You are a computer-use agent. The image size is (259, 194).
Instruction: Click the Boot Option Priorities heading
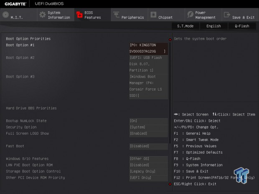pos(28,39)
